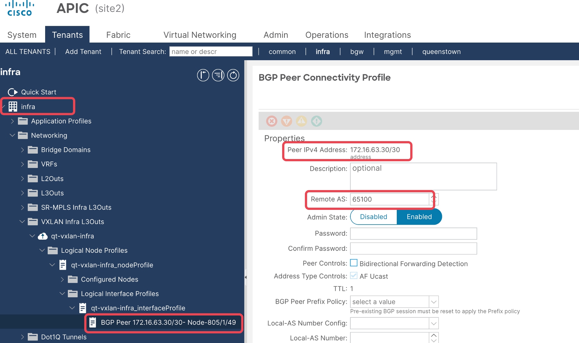Click the Networking folder icon
Image resolution: width=579 pixels, height=343 pixels.
pyautogui.click(x=23, y=135)
